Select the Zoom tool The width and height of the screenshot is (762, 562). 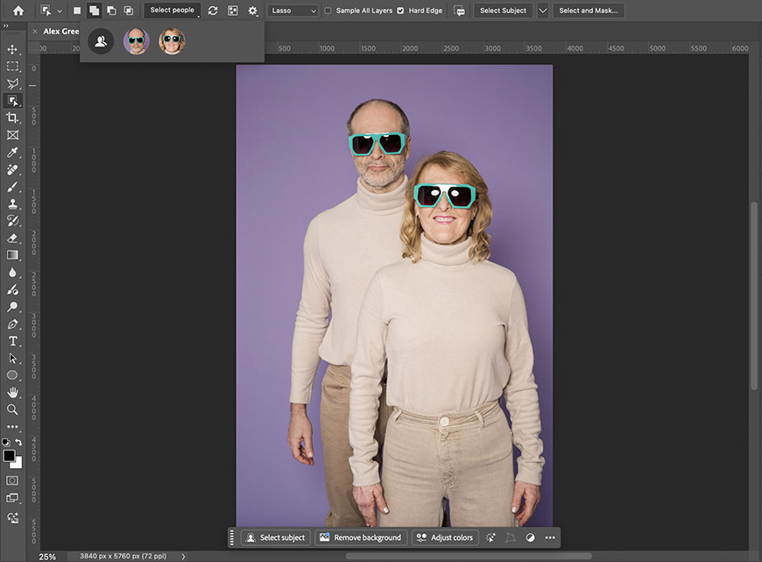click(12, 409)
